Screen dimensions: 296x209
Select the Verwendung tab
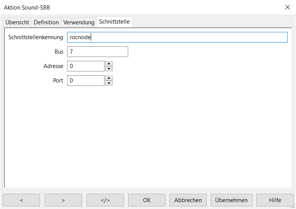tap(79, 22)
